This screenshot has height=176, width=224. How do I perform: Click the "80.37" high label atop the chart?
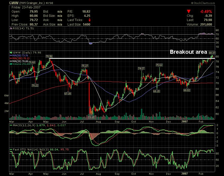(212, 53)
